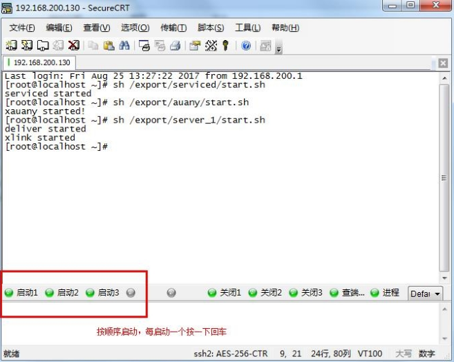
Task: Close the session tab with the X button
Action: (x=443, y=63)
